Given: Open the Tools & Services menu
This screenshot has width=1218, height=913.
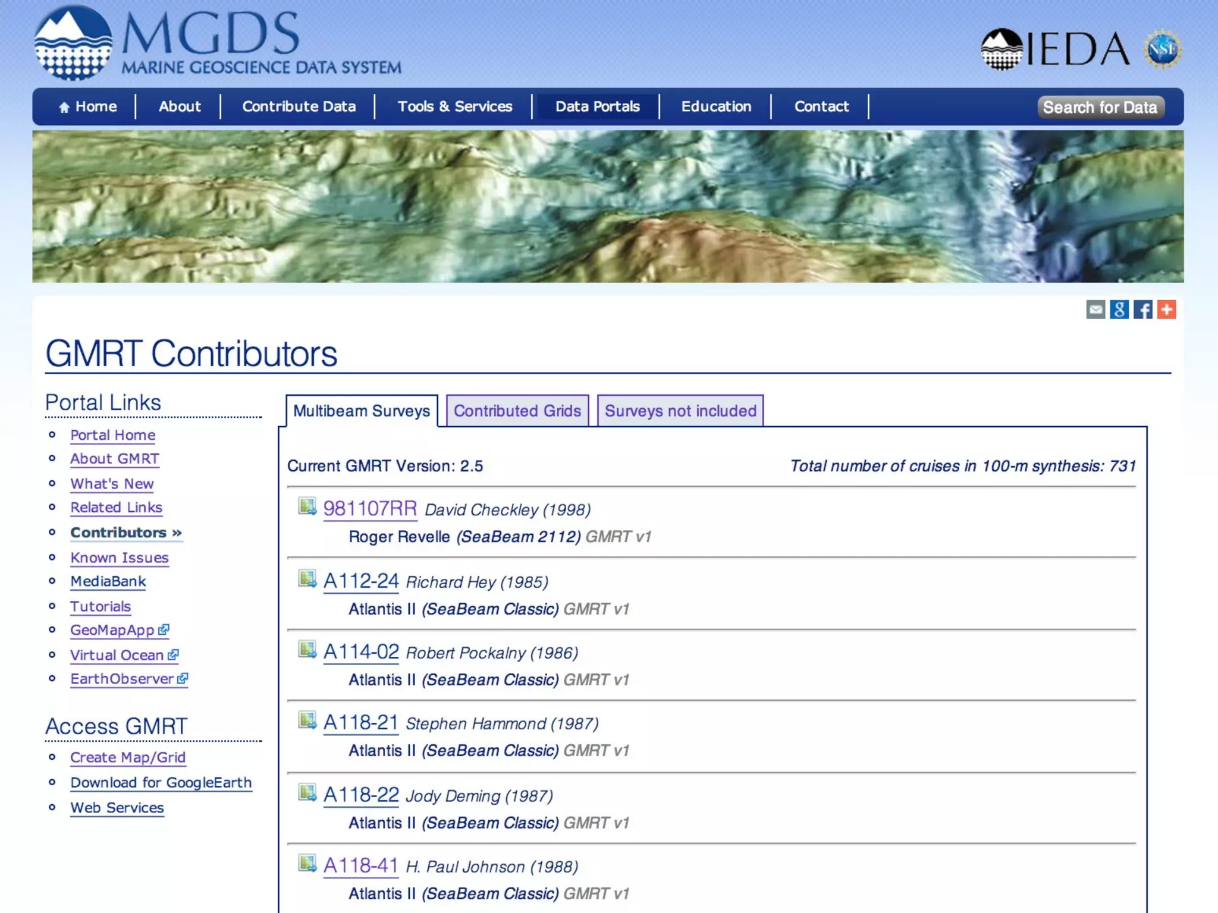Looking at the screenshot, I should point(454,107).
